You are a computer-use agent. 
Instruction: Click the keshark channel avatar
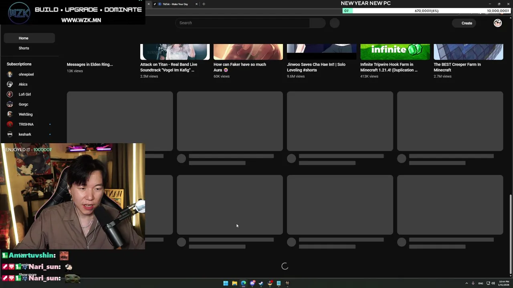10,134
